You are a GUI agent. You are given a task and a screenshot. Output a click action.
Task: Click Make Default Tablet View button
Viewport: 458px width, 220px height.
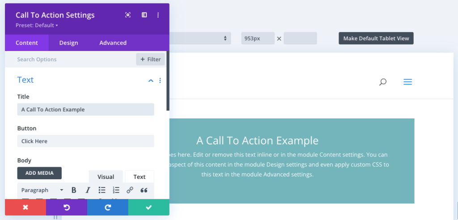[x=376, y=38]
